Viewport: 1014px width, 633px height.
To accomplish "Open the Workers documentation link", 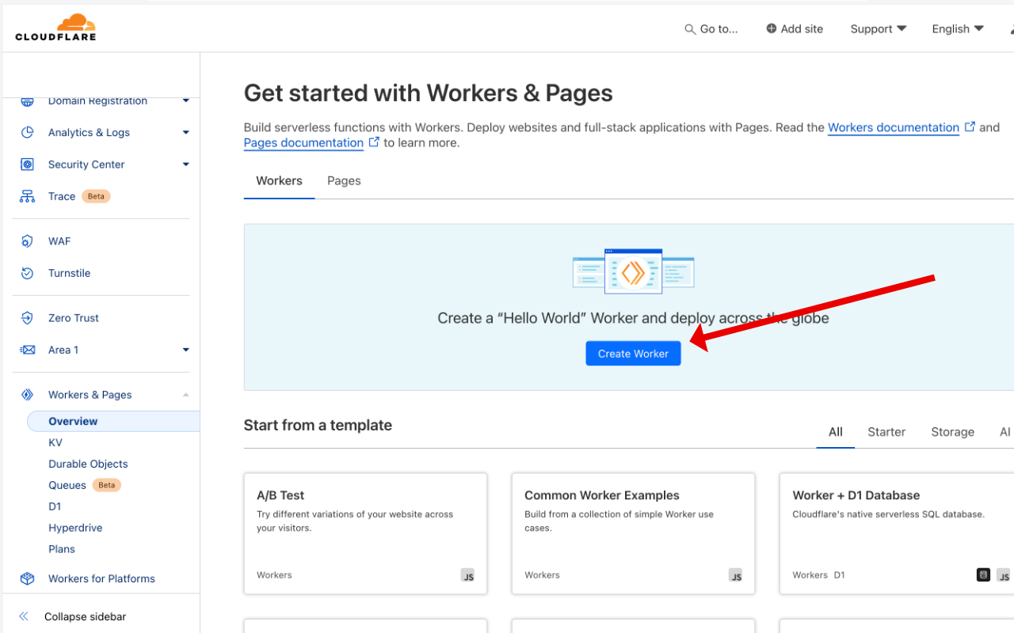I will [894, 127].
